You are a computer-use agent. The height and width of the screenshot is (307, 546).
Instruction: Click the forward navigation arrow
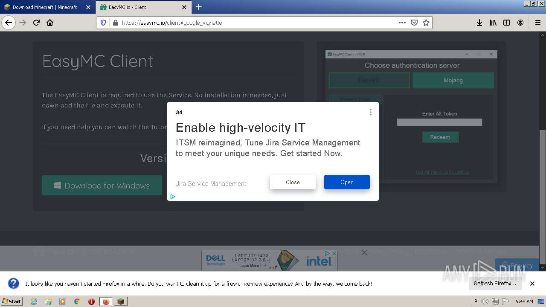(23, 23)
